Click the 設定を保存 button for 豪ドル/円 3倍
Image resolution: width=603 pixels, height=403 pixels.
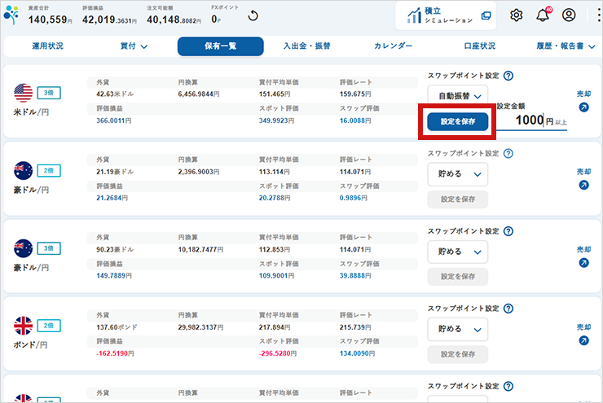(458, 277)
